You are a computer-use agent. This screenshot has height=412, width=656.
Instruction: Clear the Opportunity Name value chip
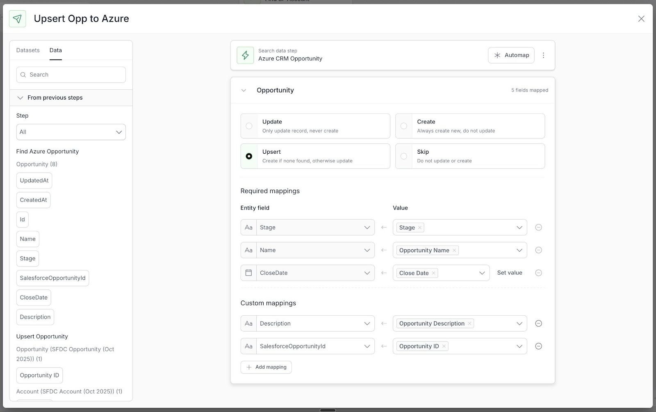pyautogui.click(x=454, y=250)
